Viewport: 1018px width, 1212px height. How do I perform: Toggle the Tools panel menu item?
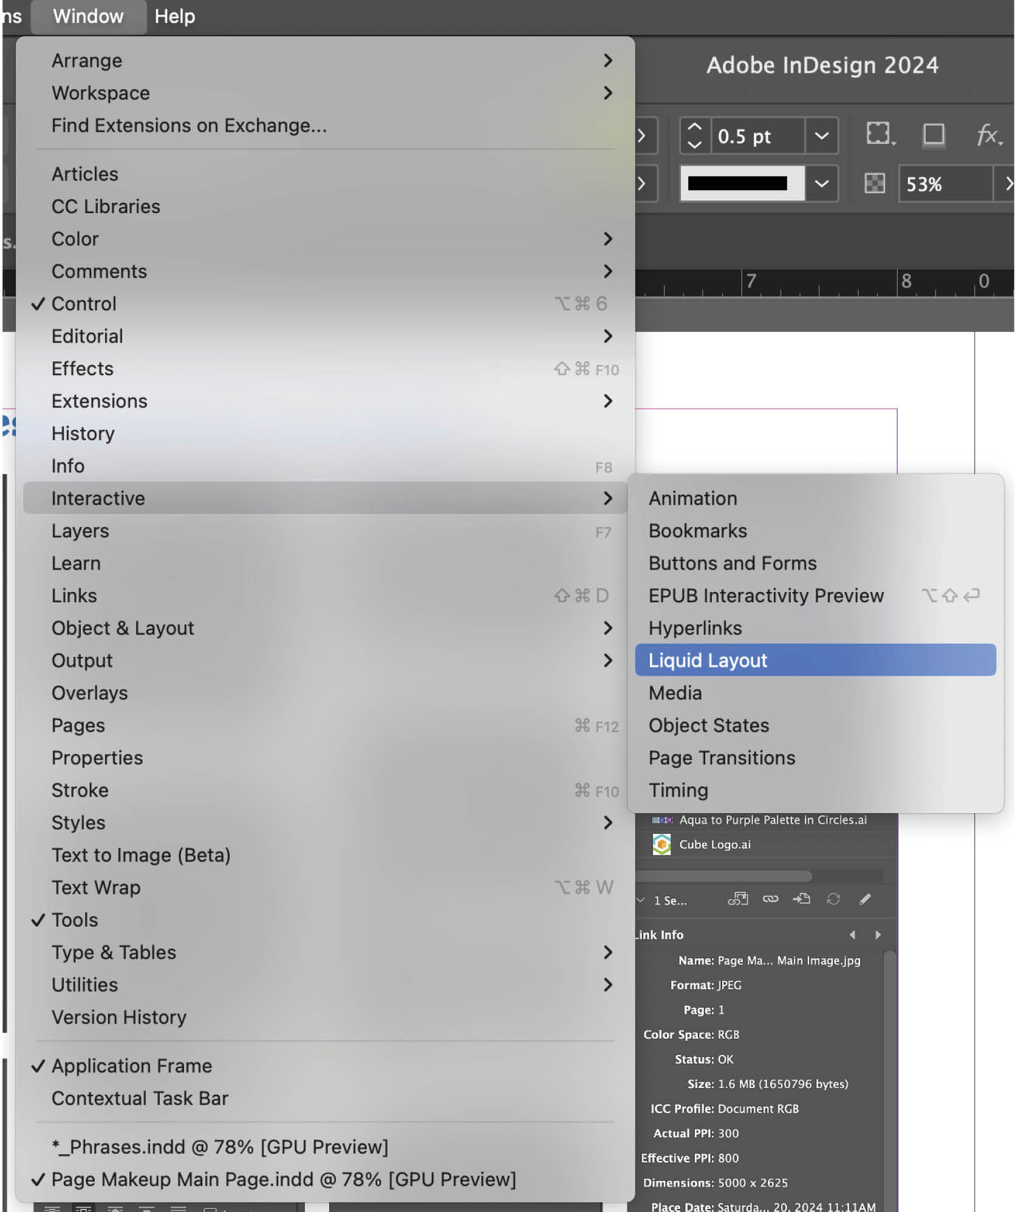(325, 920)
